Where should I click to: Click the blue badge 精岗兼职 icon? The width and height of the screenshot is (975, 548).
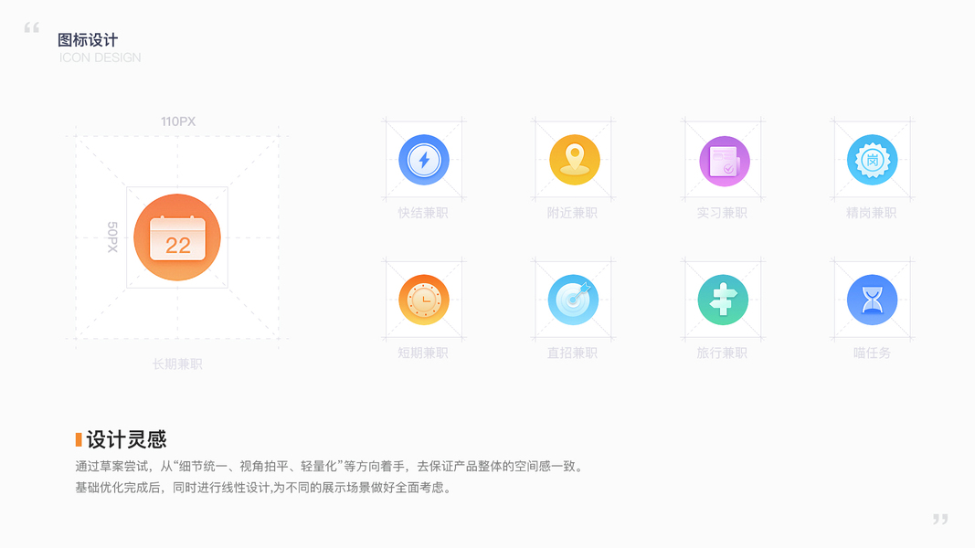coord(873,160)
